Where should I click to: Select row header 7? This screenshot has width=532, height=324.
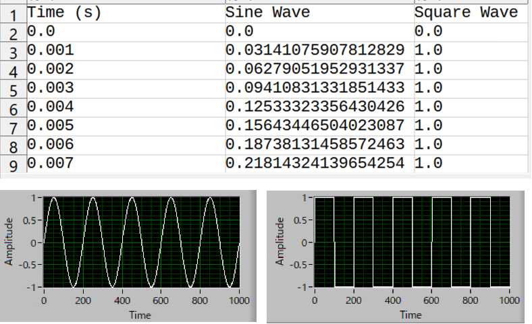click(14, 127)
